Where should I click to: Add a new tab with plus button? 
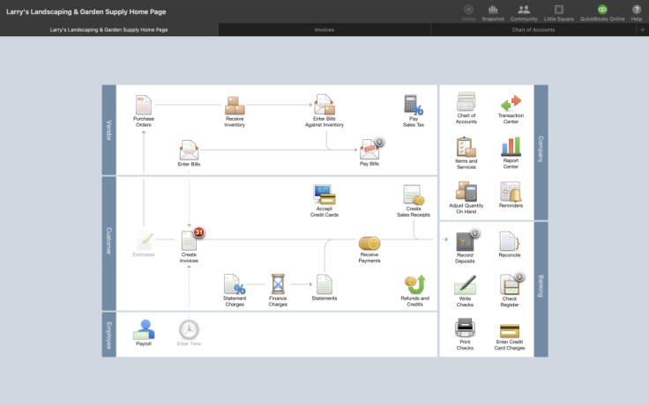click(642, 30)
